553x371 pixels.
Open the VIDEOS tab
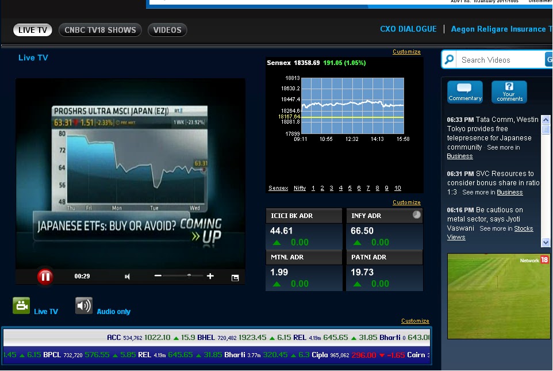[167, 30]
